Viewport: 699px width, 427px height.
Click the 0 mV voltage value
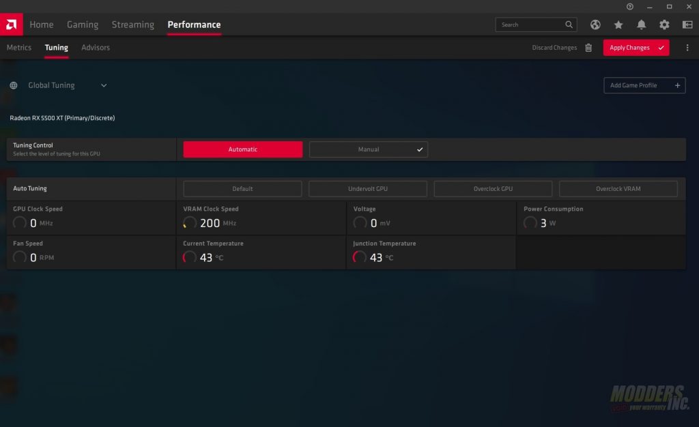click(x=380, y=223)
